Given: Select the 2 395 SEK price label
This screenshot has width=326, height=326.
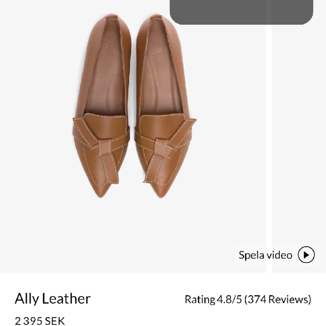Looking at the screenshot, I should (40, 321).
